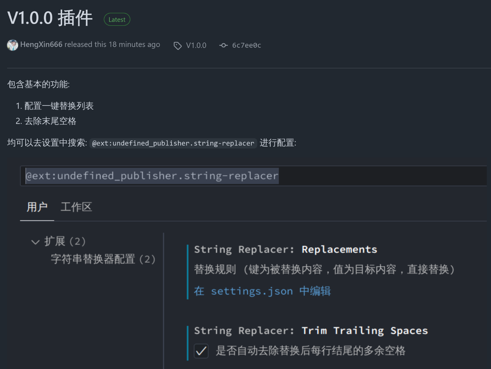Click the Latest release badge

click(117, 19)
